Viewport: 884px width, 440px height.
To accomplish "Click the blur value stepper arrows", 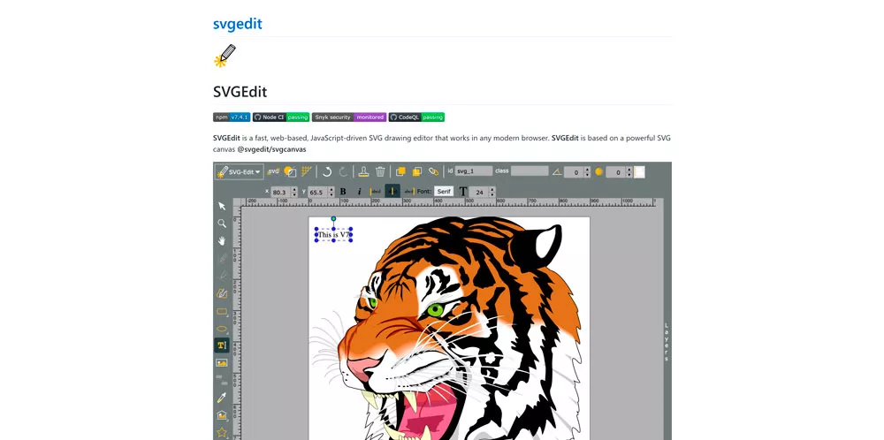I will click(629, 172).
